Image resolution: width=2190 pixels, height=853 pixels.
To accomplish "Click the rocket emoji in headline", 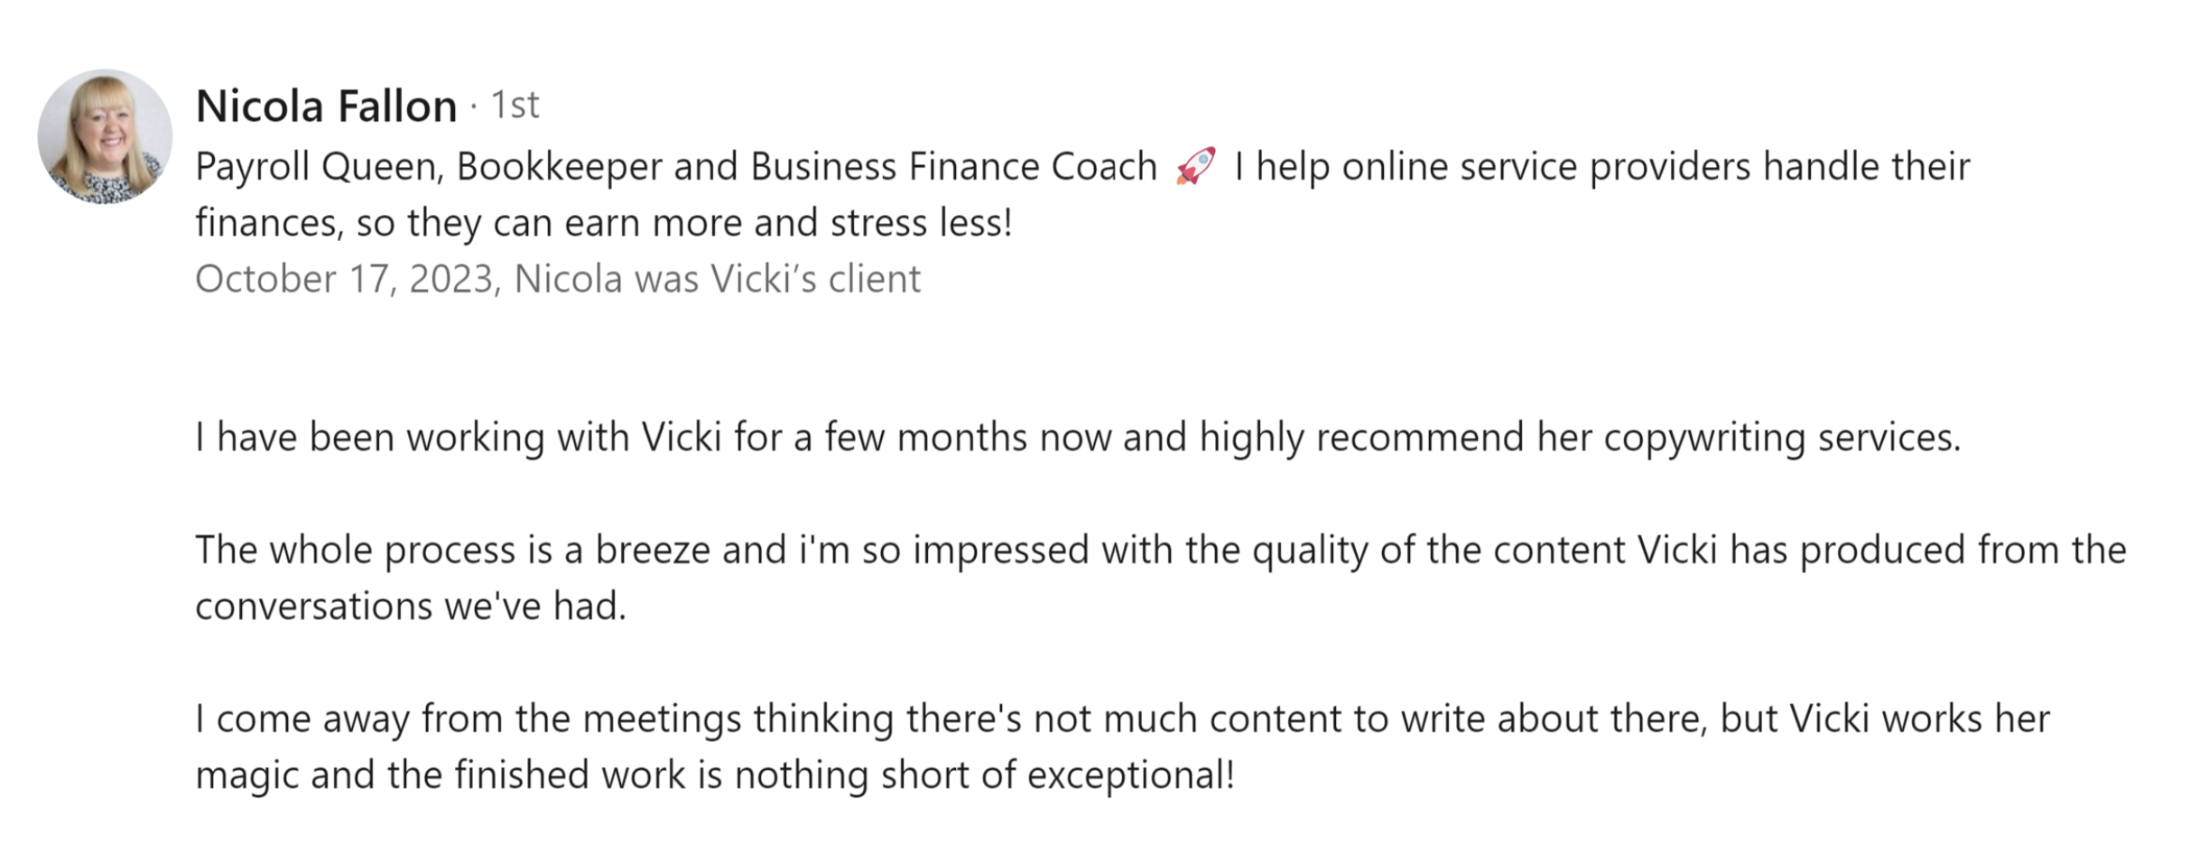I will pos(1195,167).
